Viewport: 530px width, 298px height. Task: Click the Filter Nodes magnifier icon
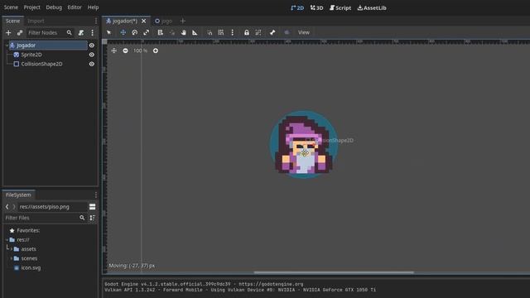pos(70,33)
